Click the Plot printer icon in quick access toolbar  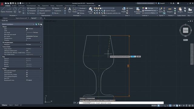tap(20, 3)
